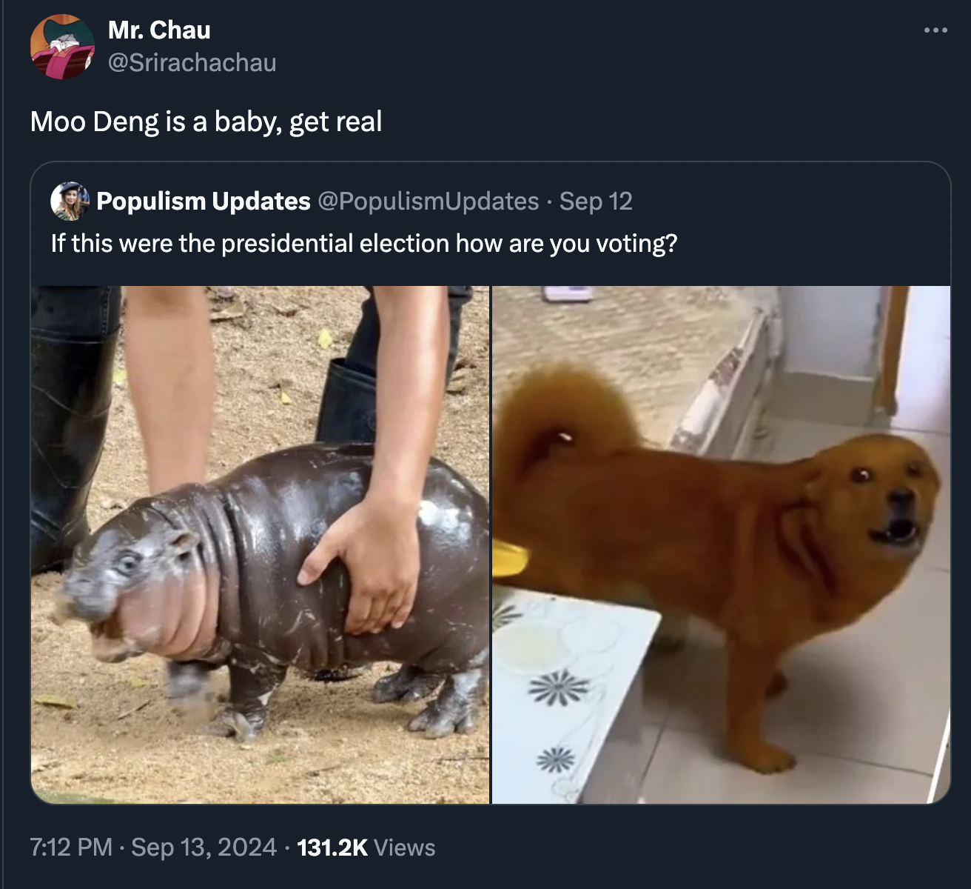This screenshot has height=889, width=971.
Task: Open the quoted presidential election tweet text
Action: (364, 243)
